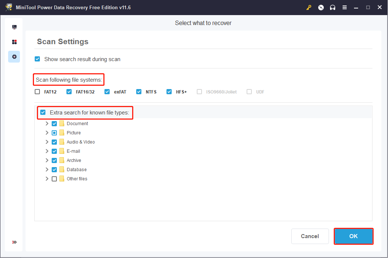This screenshot has height=258, width=388.
Task: Enable FAT12 file system checkbox
Action: click(37, 92)
